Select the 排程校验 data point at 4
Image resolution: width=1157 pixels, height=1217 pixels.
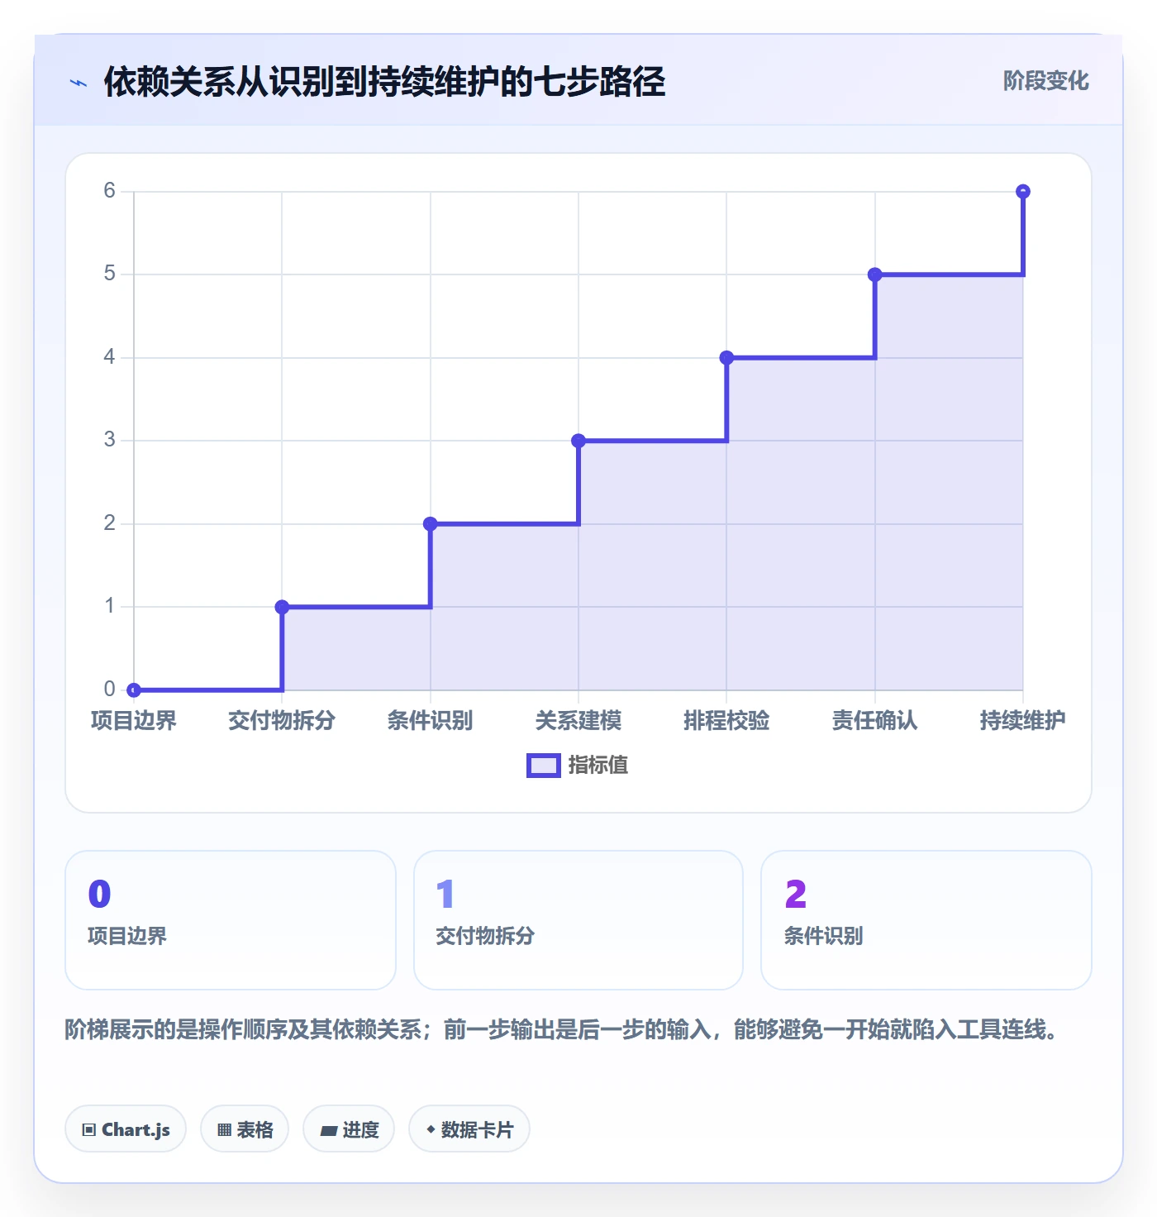pos(726,358)
